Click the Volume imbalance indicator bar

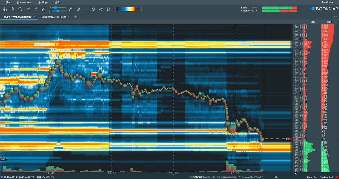[x=279, y=11]
